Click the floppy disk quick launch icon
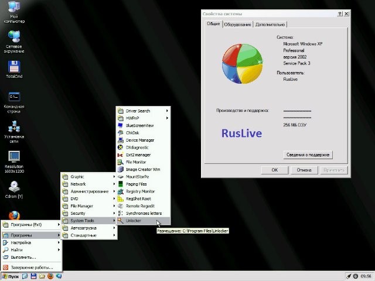The image size is (375, 281). (x=33, y=276)
